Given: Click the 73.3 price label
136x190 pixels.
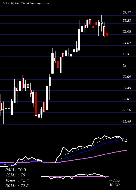Looking at the screenshot, I should coord(126,54).
